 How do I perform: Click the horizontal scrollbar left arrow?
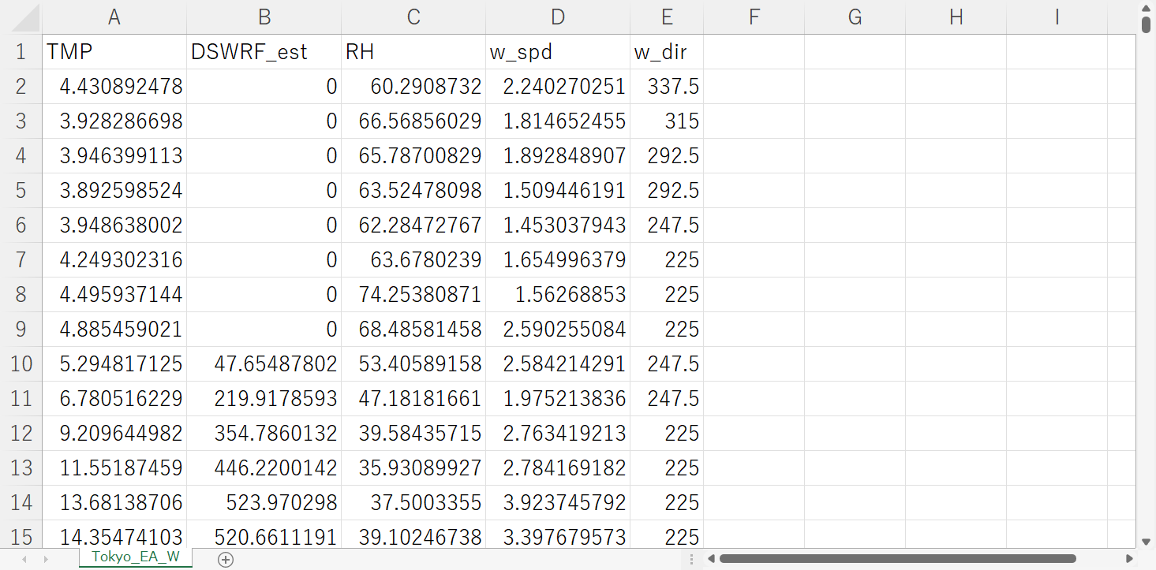pos(711,559)
